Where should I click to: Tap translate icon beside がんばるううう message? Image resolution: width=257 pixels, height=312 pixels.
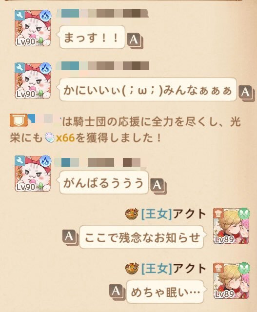point(158,186)
